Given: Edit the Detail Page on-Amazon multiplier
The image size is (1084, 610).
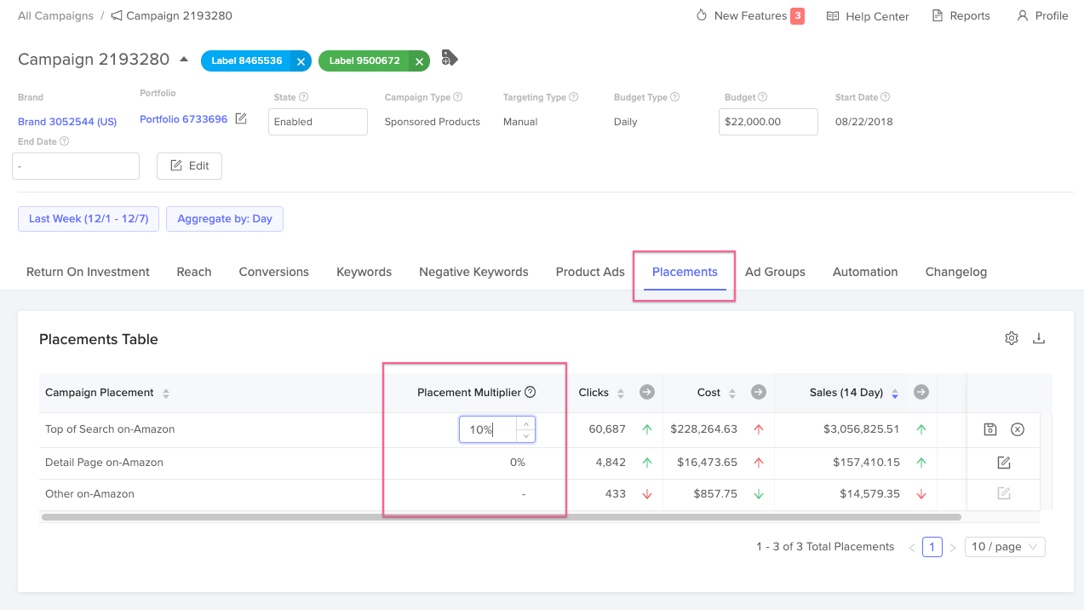Looking at the screenshot, I should coord(1003,462).
